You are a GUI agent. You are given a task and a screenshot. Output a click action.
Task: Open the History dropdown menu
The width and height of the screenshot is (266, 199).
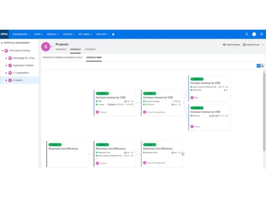click(x=102, y=34)
